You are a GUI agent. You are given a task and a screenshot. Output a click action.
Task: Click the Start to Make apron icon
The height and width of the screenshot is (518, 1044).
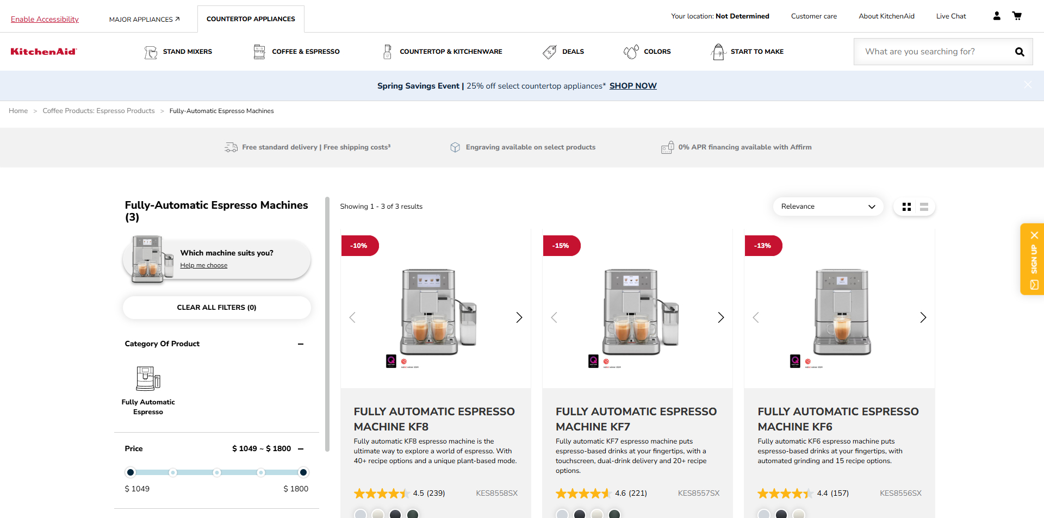[718, 52]
